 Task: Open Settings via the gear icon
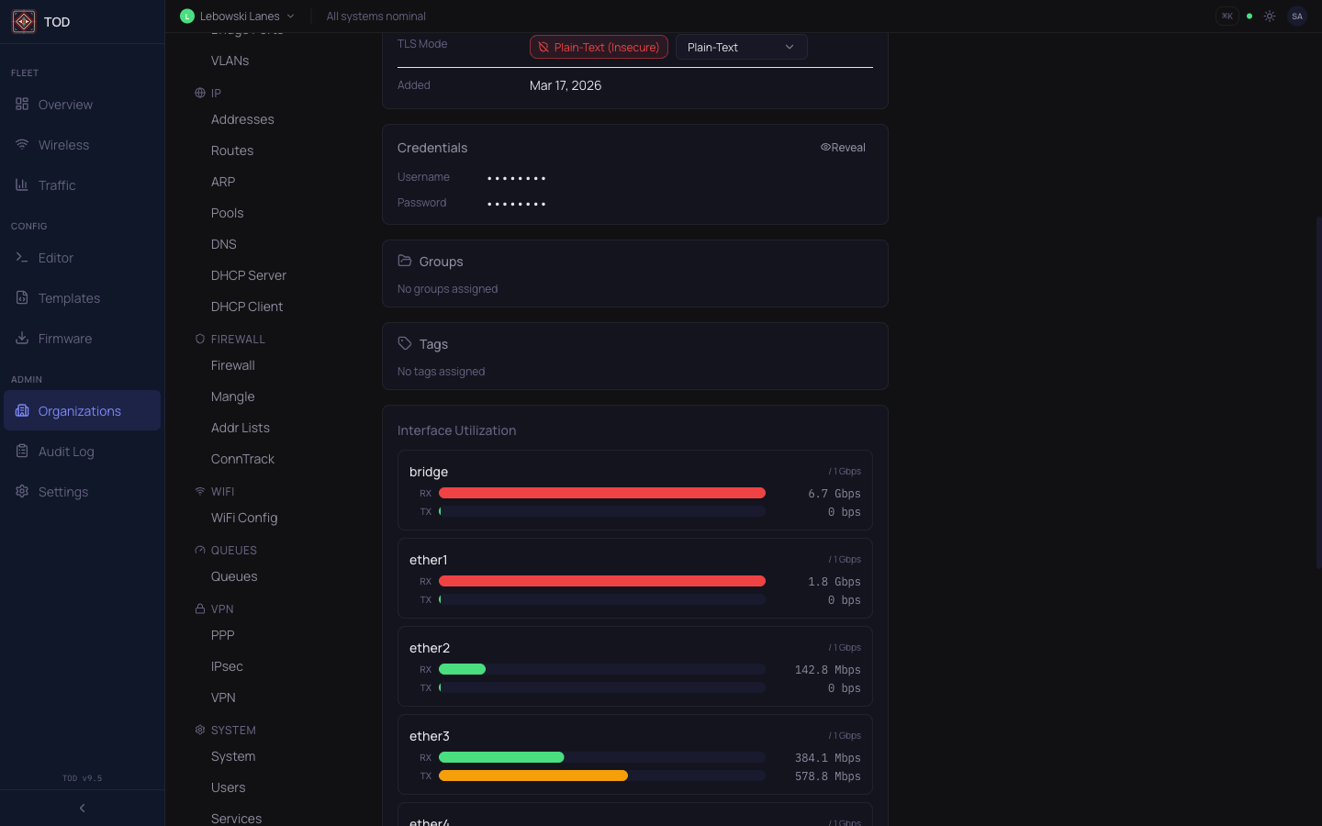coord(22,491)
